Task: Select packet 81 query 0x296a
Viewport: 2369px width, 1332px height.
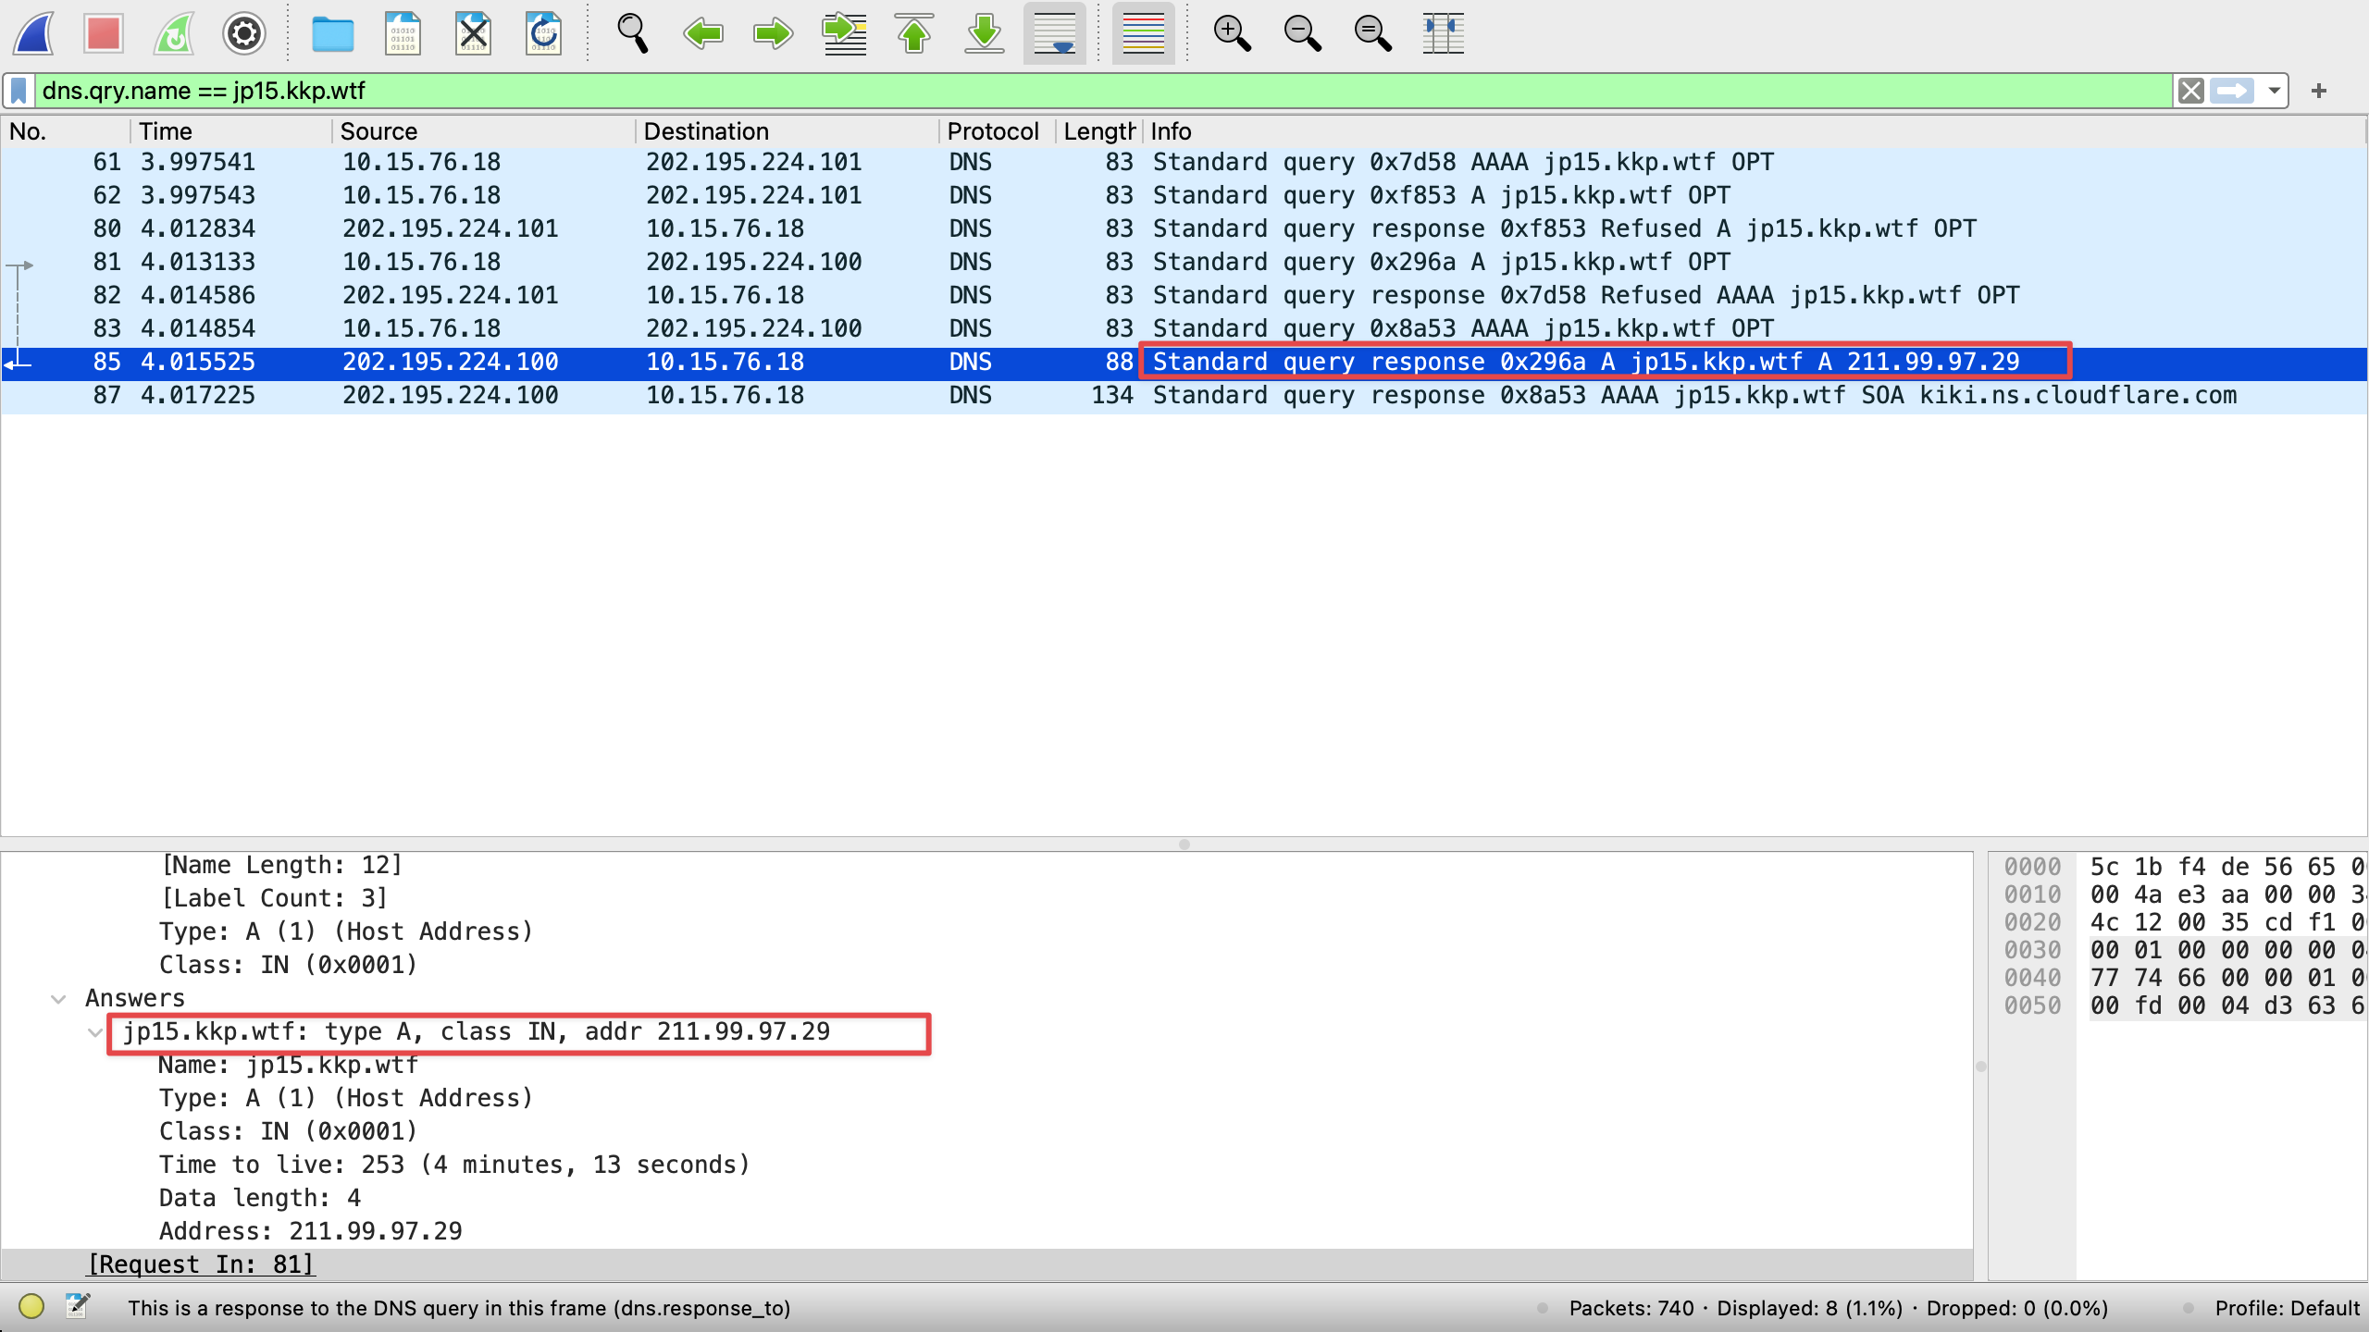Action: [x=1184, y=262]
